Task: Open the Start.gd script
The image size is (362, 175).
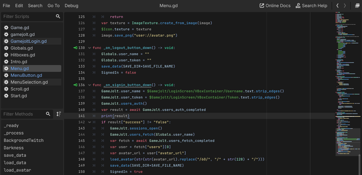Action: pos(32,96)
